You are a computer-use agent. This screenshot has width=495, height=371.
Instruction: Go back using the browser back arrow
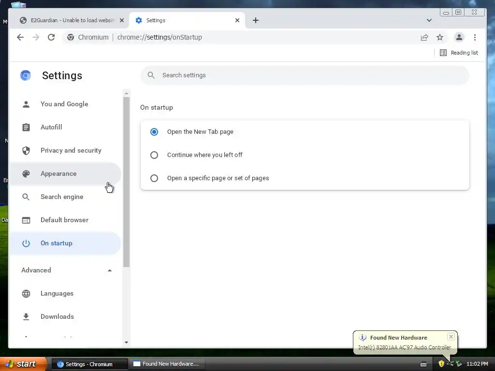tap(20, 37)
